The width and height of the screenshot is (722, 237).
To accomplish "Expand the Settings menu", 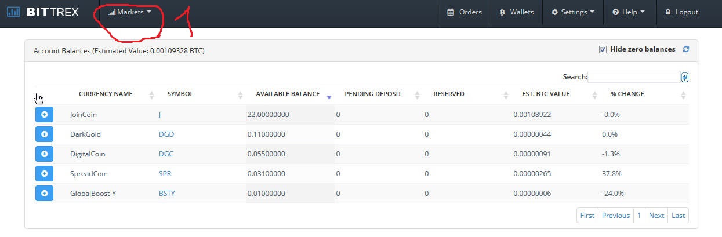I will [x=572, y=12].
